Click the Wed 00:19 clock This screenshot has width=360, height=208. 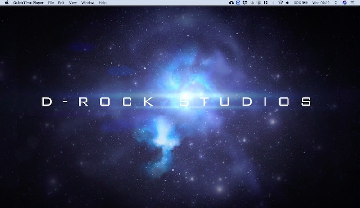321,3
